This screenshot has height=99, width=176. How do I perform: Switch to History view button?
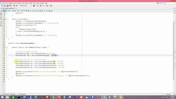point(9,11)
